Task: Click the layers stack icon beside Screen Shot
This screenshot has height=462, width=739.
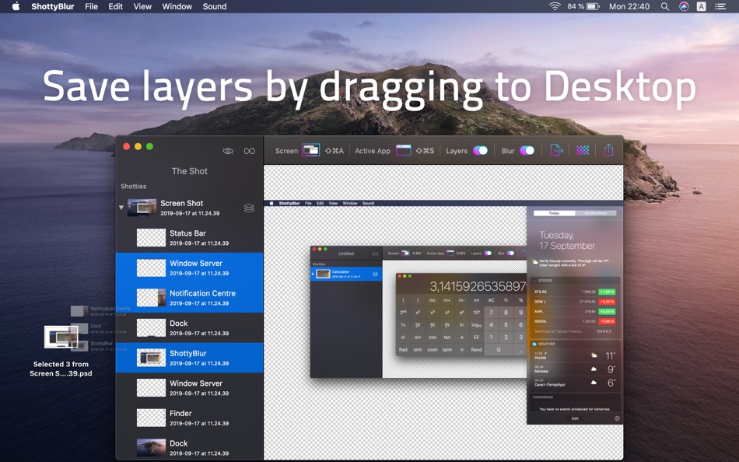Action: (249, 208)
